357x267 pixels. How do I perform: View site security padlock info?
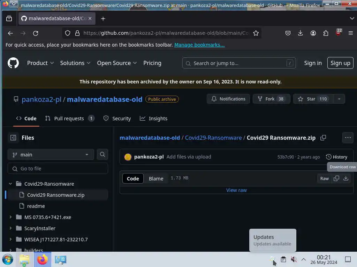77,33
